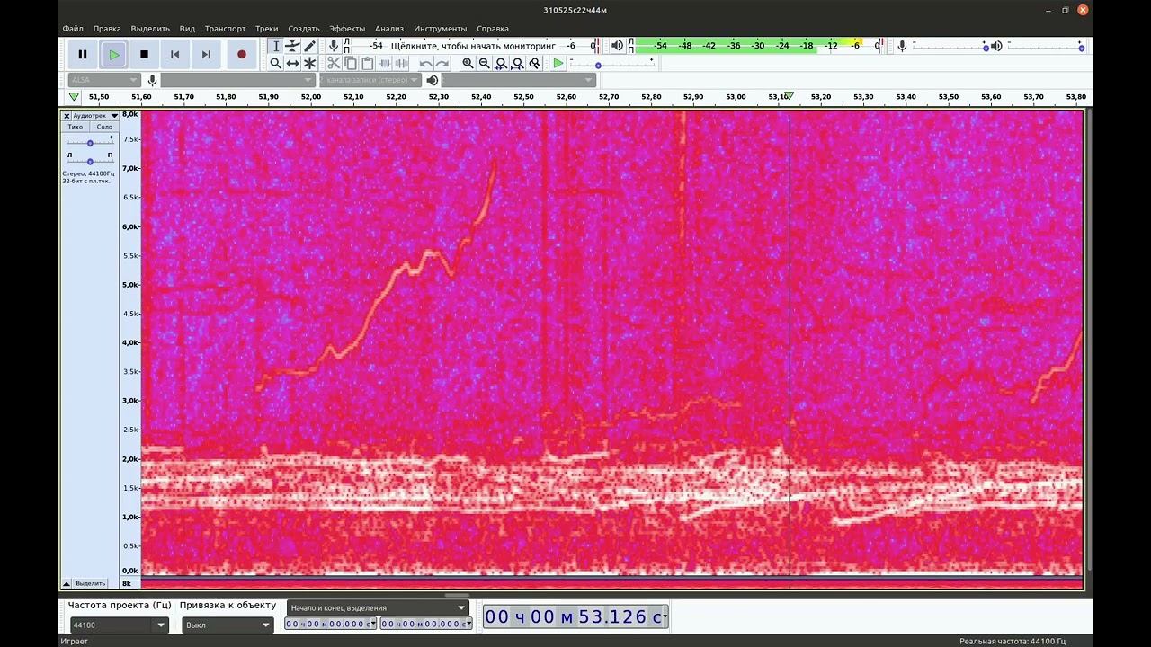Image resolution: width=1151 pixels, height=647 pixels.
Task: Paste with the clipboard icon
Action: pyautogui.click(x=368, y=63)
